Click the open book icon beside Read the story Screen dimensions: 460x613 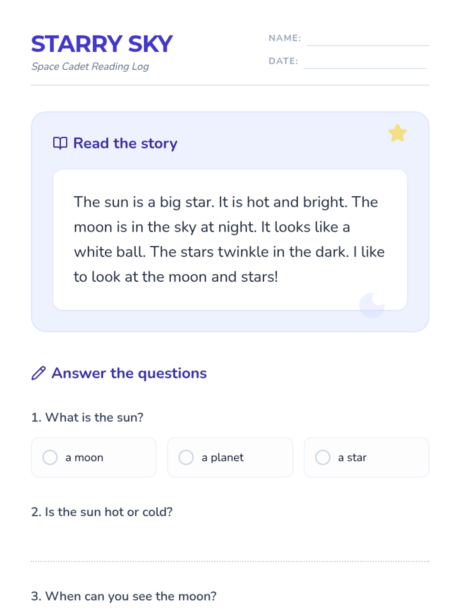(60, 143)
